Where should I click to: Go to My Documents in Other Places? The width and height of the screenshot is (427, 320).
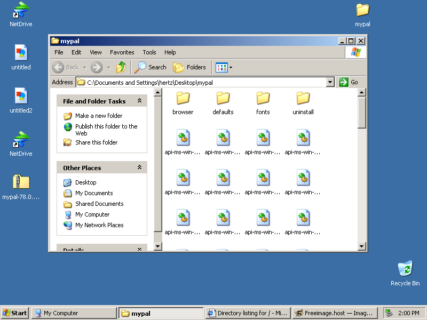94,193
